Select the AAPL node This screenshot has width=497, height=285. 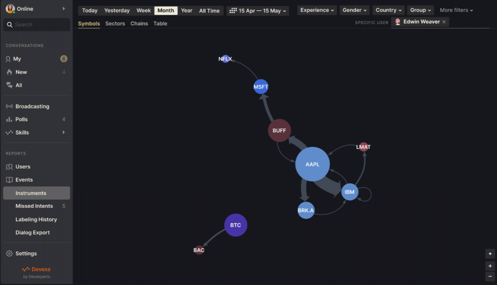[313, 164]
